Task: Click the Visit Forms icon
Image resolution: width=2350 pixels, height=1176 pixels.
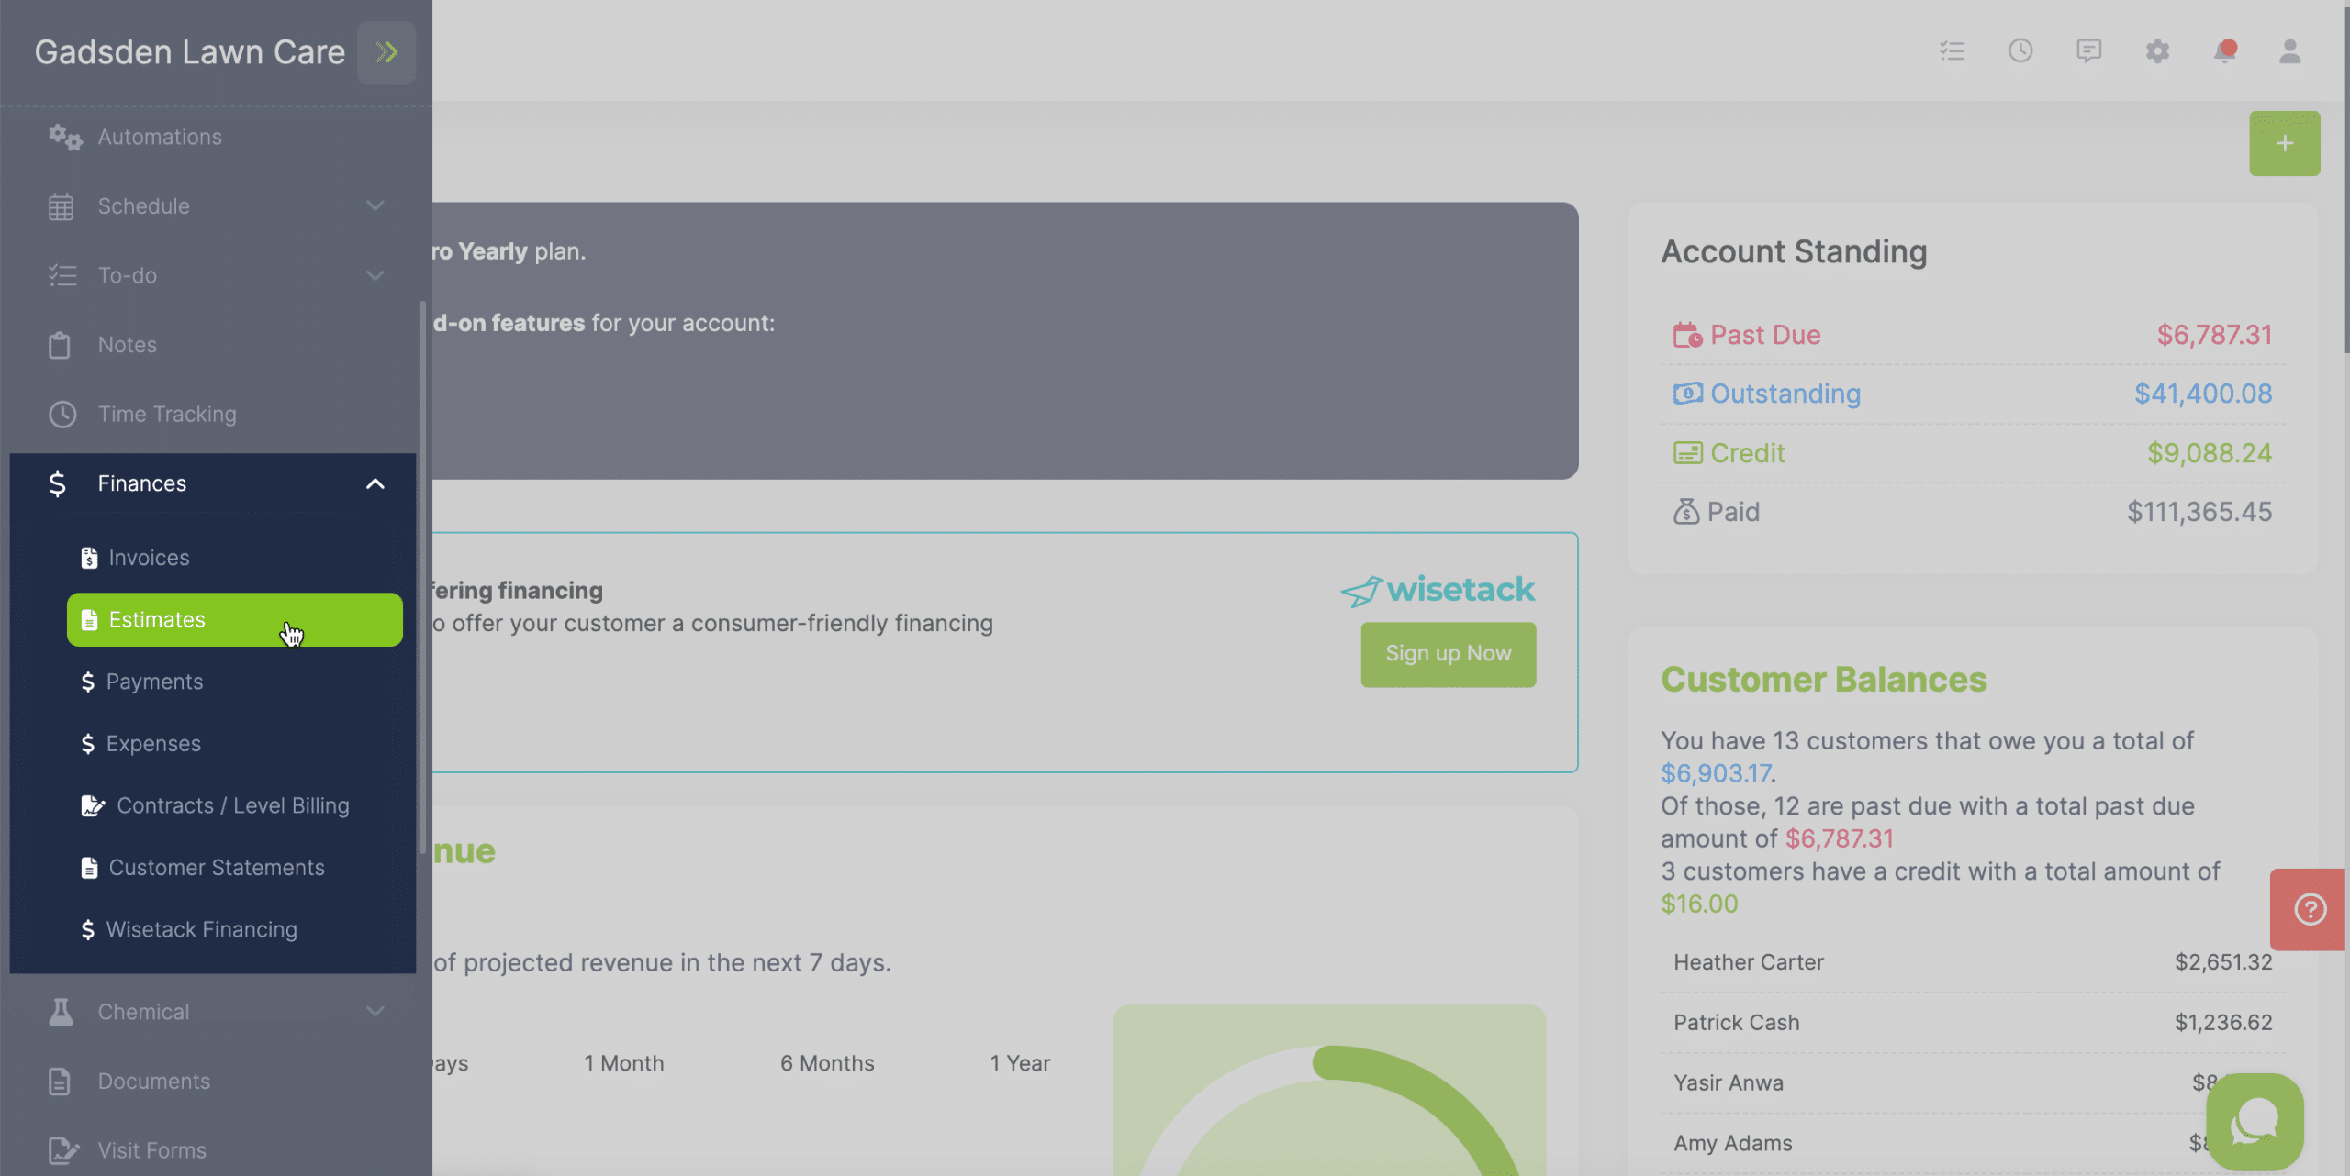Action: pos(63,1150)
